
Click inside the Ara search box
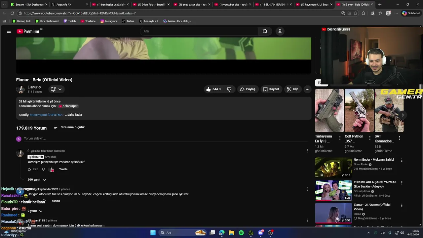(x=199, y=31)
